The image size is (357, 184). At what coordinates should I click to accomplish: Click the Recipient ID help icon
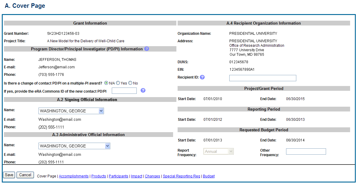coord(202,77)
